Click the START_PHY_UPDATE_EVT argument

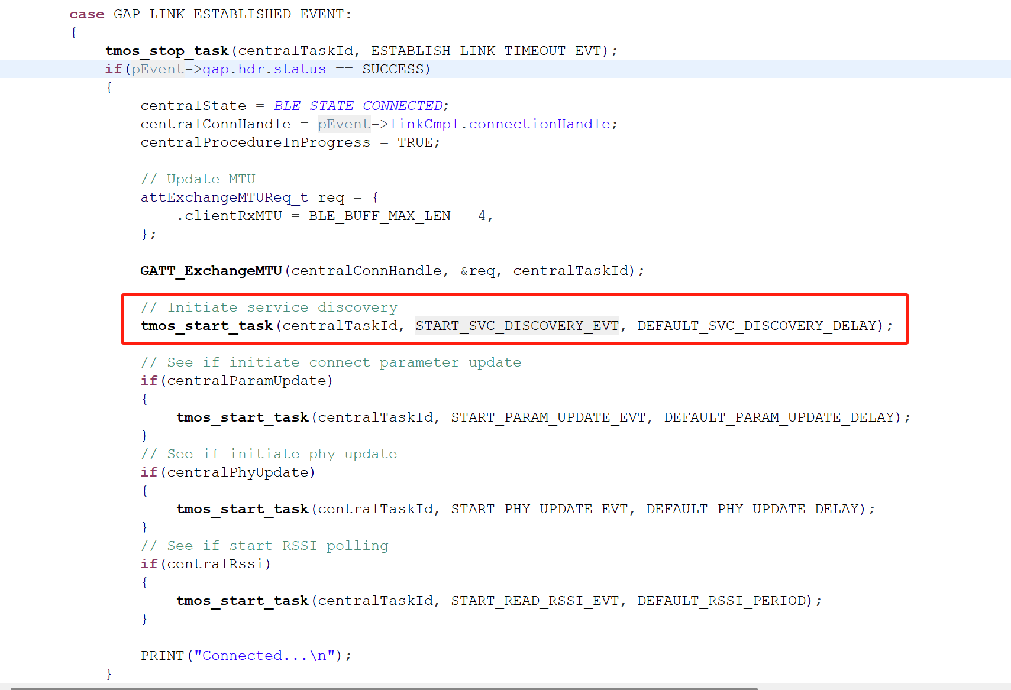(x=539, y=509)
